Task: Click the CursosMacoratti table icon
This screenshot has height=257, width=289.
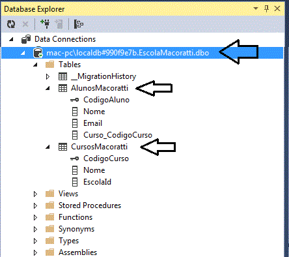Action: click(x=63, y=147)
